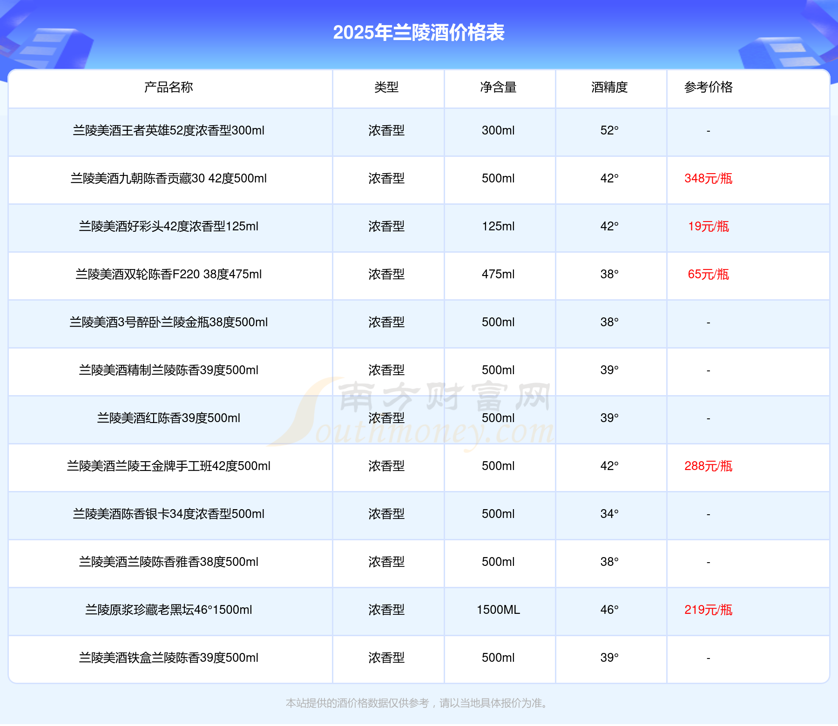The image size is (838, 726).
Task: Click 浓香型 in the 兰陵王金牌手工班 row
Action: pos(386,466)
